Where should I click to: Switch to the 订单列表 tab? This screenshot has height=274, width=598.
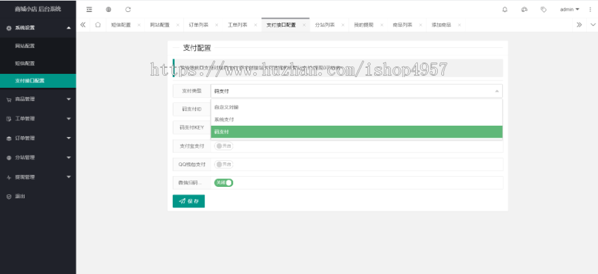coord(198,25)
